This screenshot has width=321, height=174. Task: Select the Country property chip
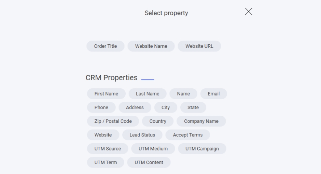(x=158, y=121)
